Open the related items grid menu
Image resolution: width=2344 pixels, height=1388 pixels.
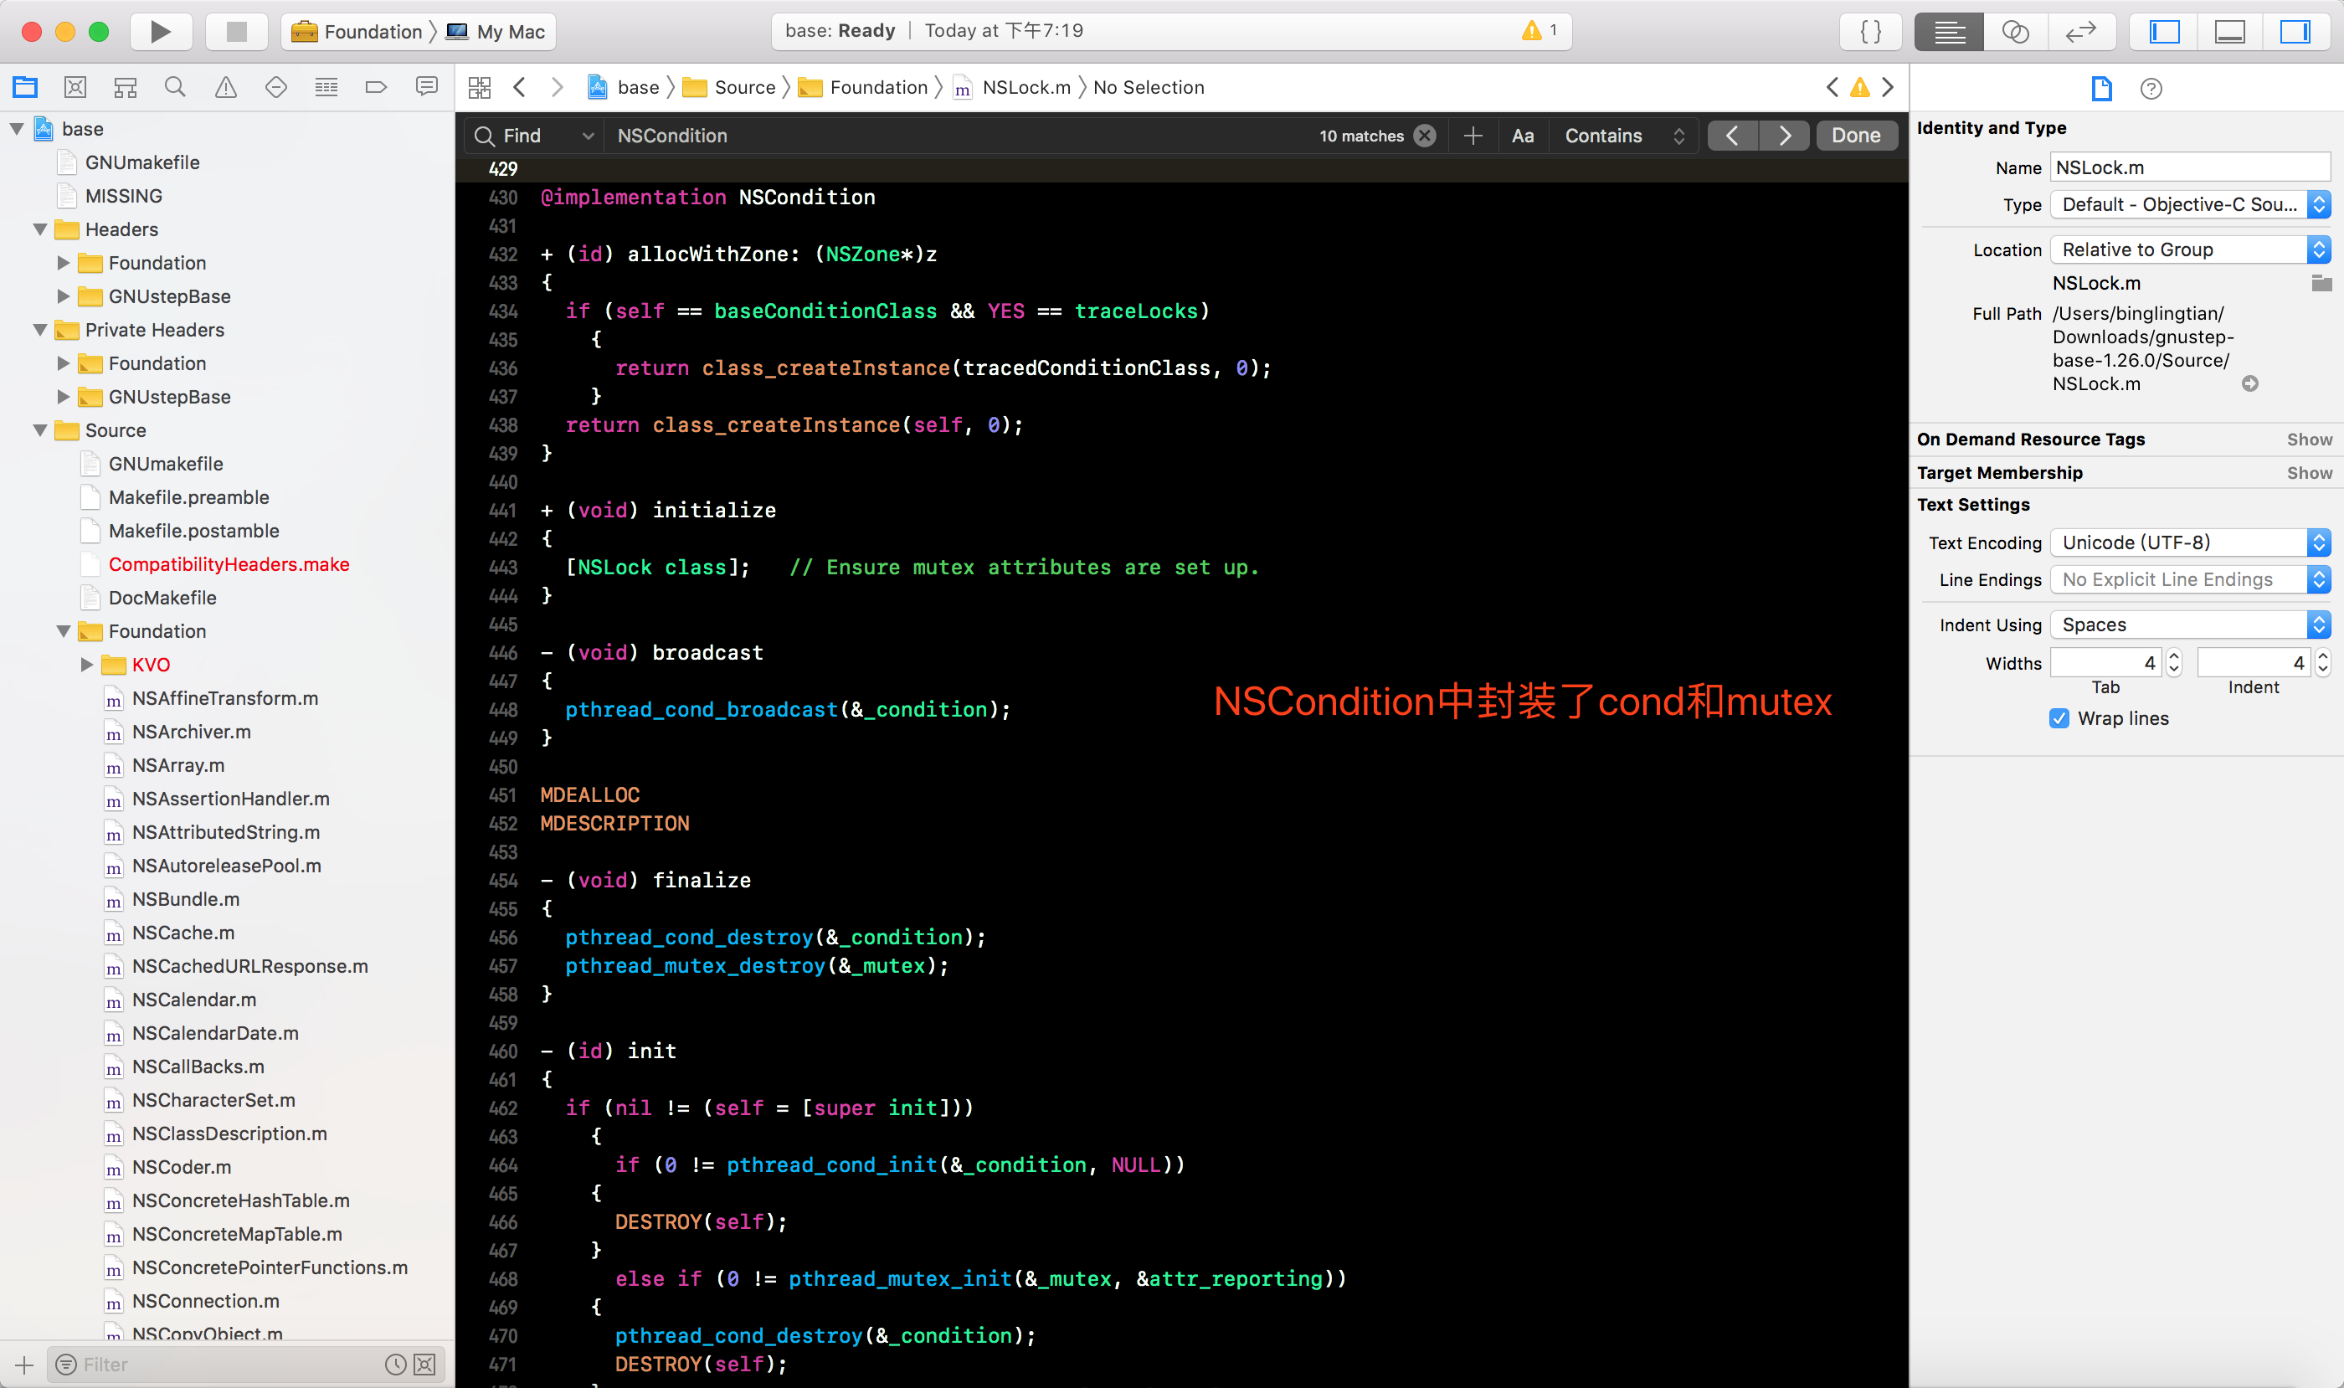point(480,87)
